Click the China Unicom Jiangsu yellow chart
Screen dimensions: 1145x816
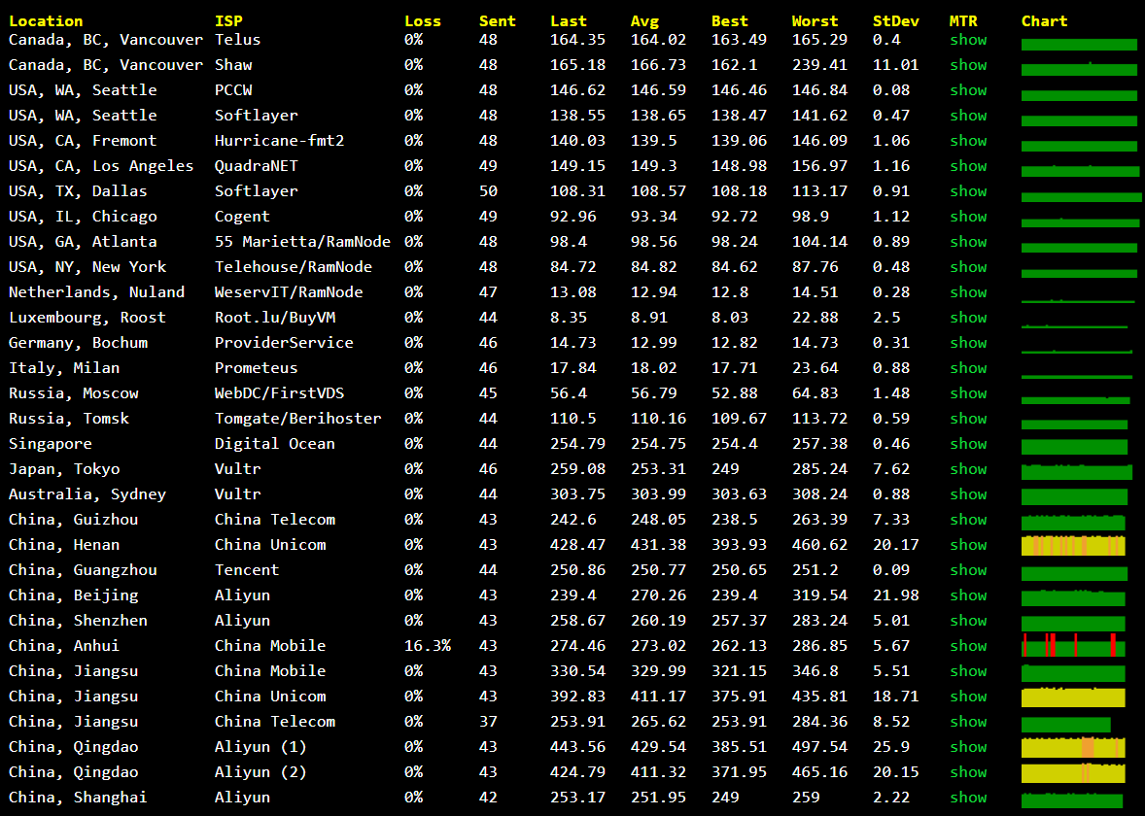click(x=1073, y=697)
